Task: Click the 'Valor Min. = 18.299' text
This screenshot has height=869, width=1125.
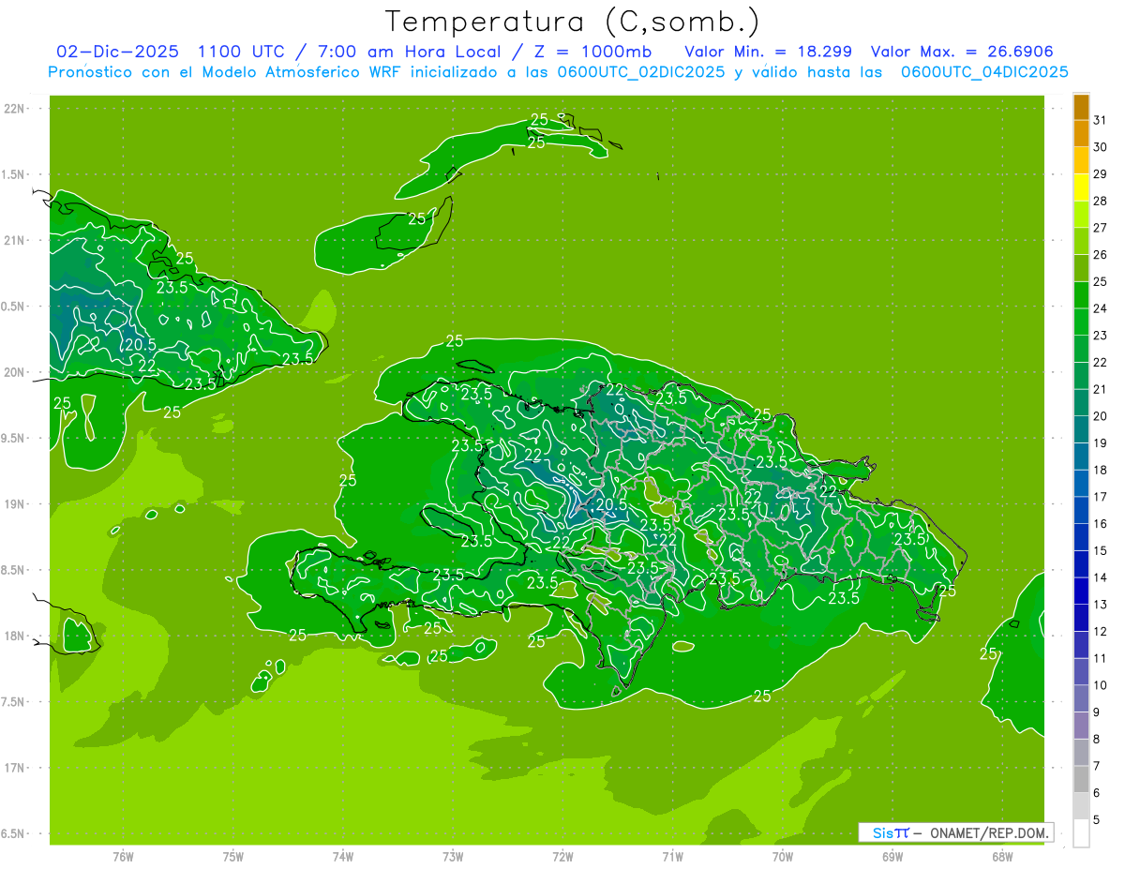Action: coord(768,52)
